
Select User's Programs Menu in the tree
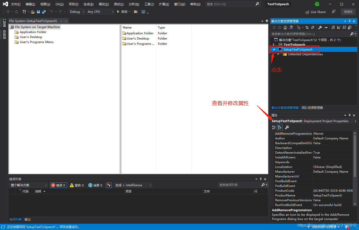point(37,42)
